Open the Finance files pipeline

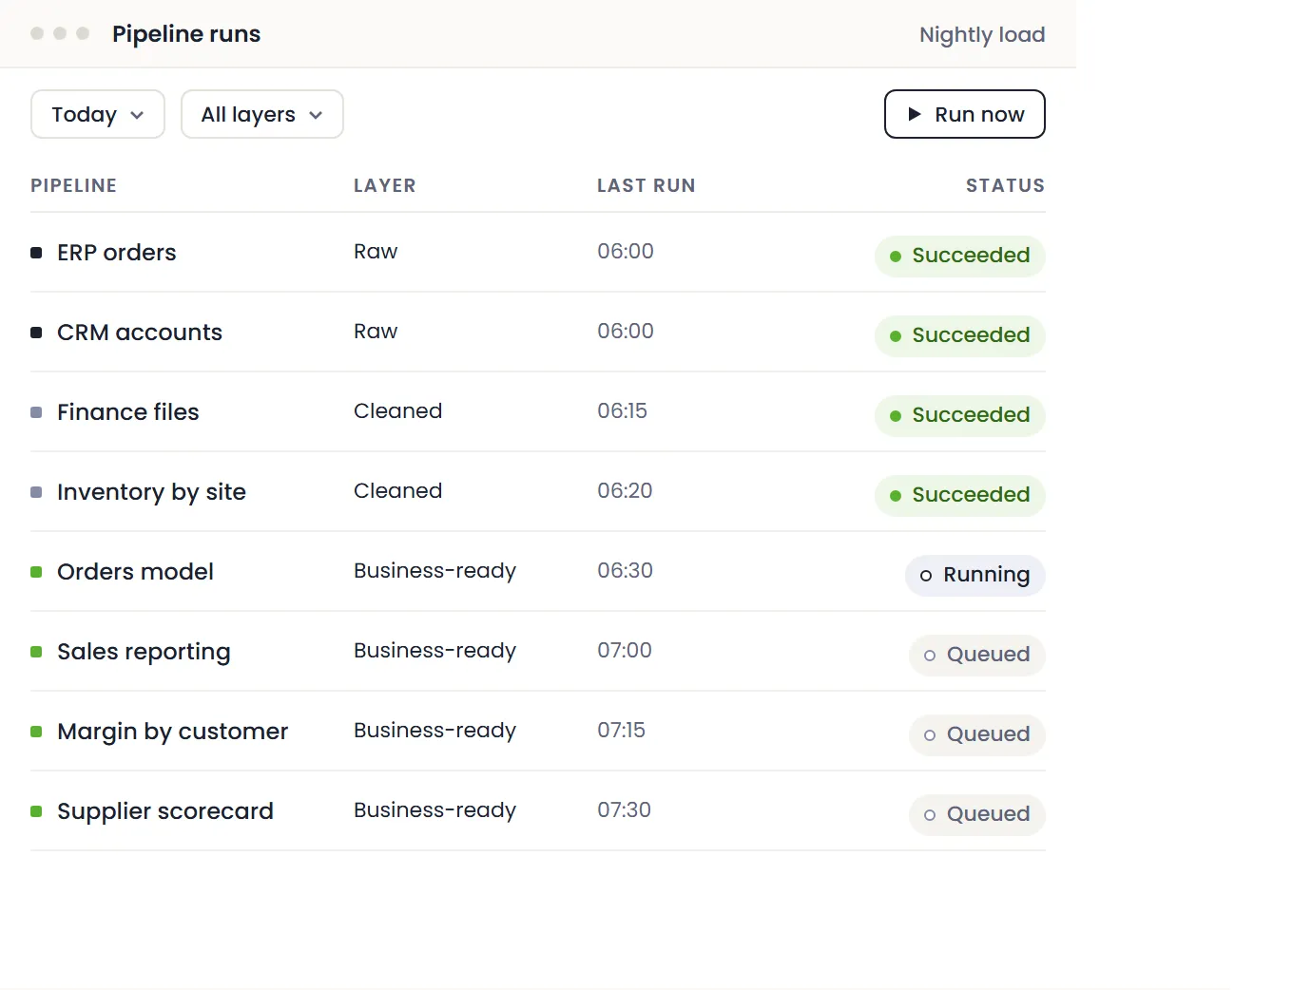click(x=128, y=412)
